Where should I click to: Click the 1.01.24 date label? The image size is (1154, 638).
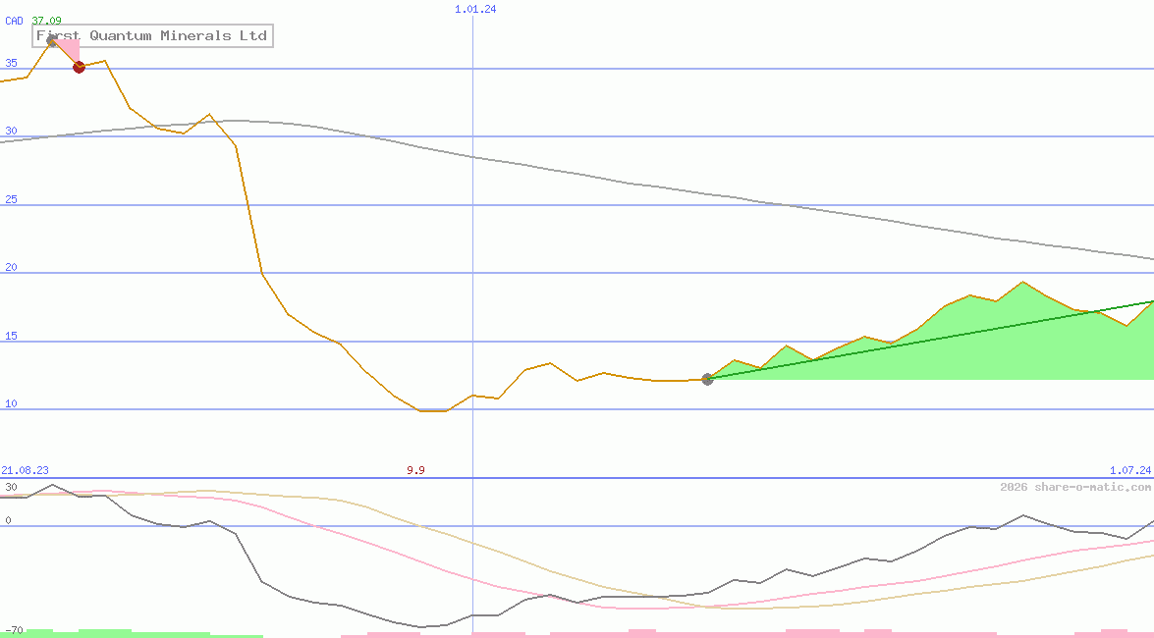[475, 10]
